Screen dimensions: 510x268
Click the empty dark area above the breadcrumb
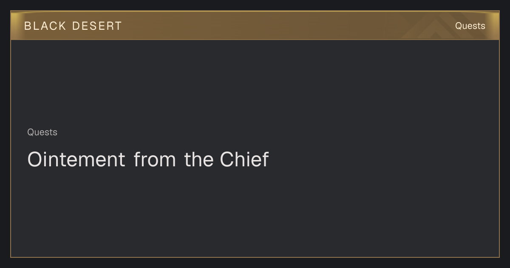[255, 83]
